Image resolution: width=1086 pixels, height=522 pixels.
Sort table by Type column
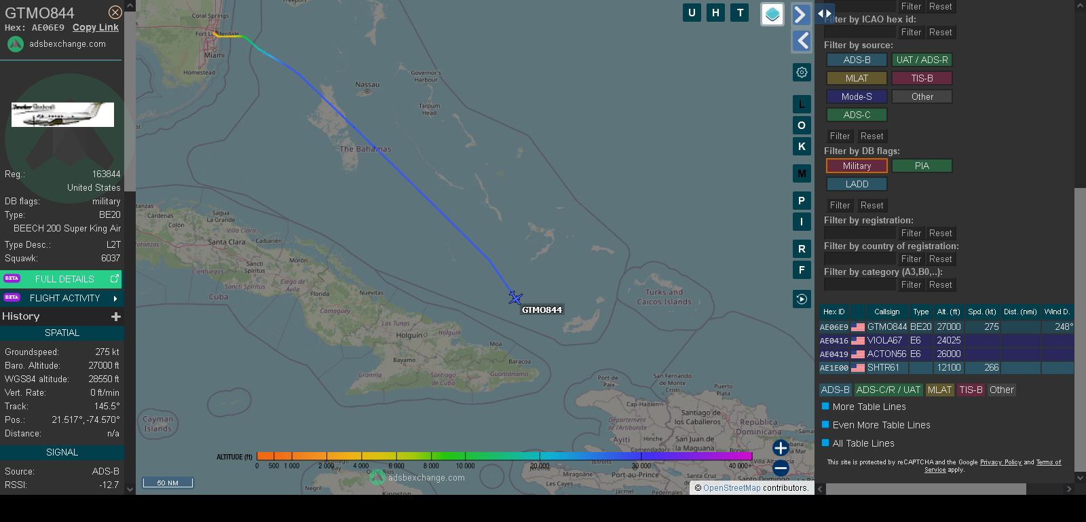[x=921, y=312]
